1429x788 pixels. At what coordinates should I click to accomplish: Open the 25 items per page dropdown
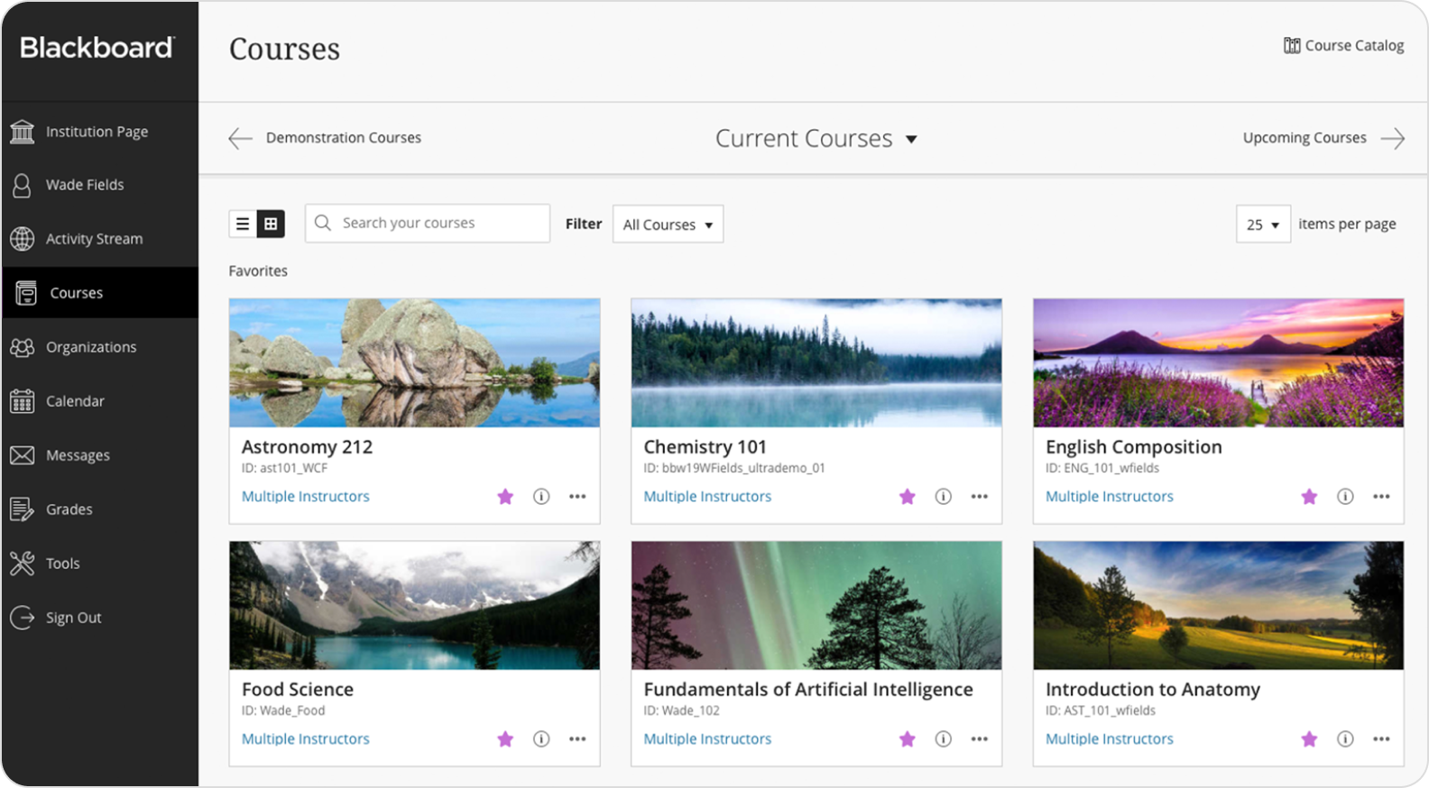pos(1262,224)
